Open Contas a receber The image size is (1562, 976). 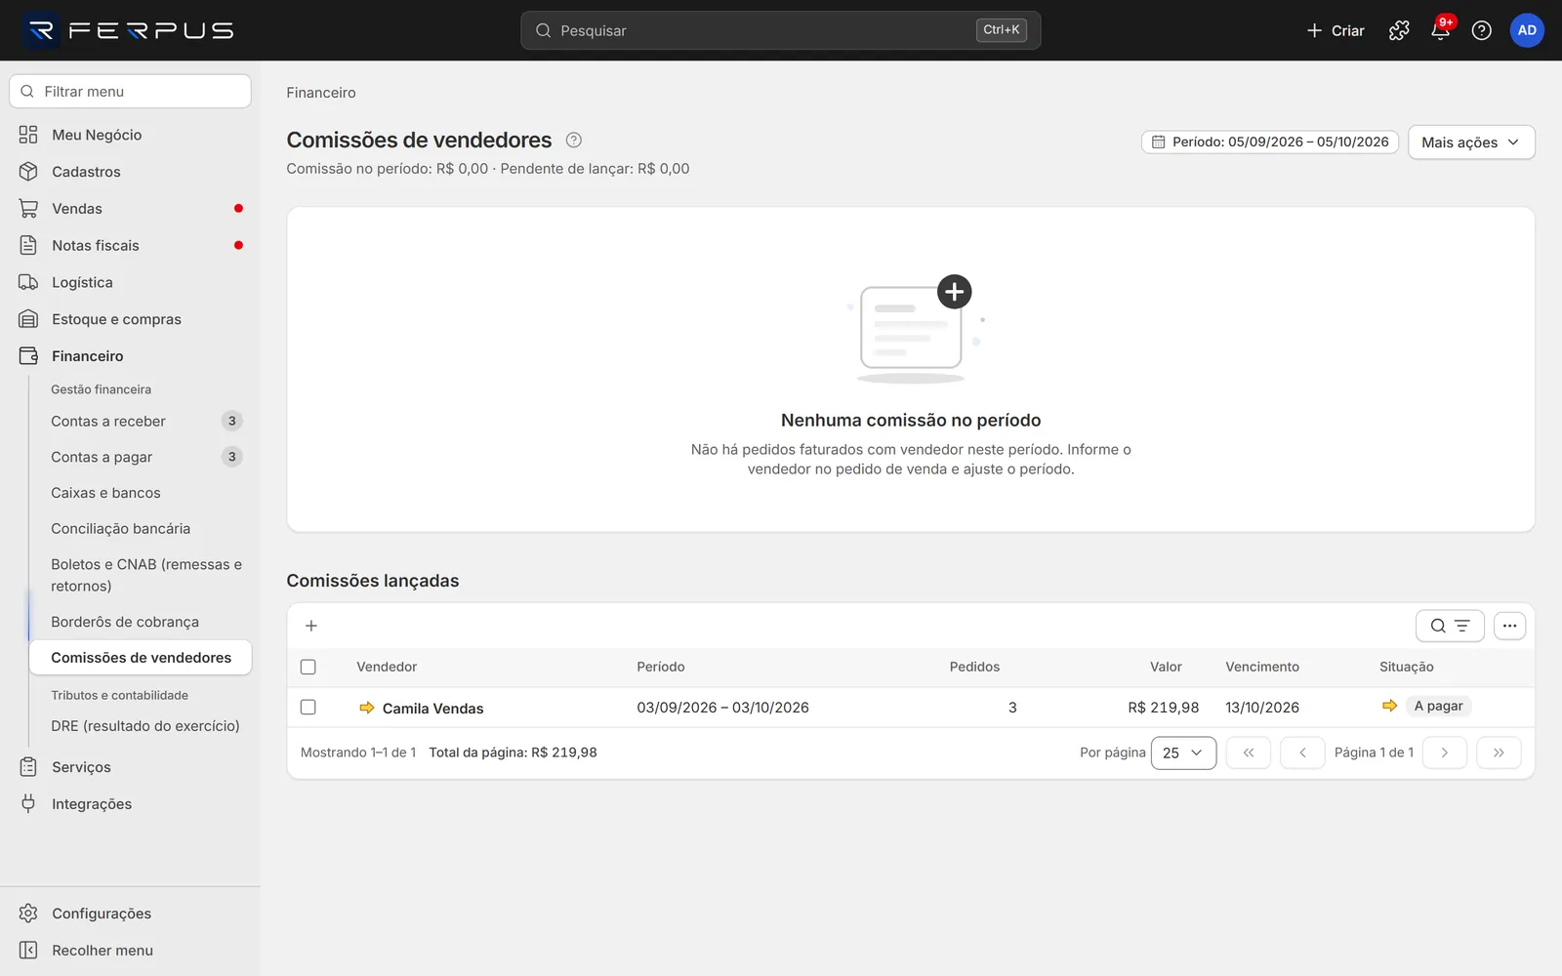(140, 422)
